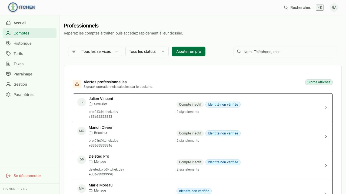346x194 pixels.
Task: Open Gestion menu item
Action: click(30, 84)
